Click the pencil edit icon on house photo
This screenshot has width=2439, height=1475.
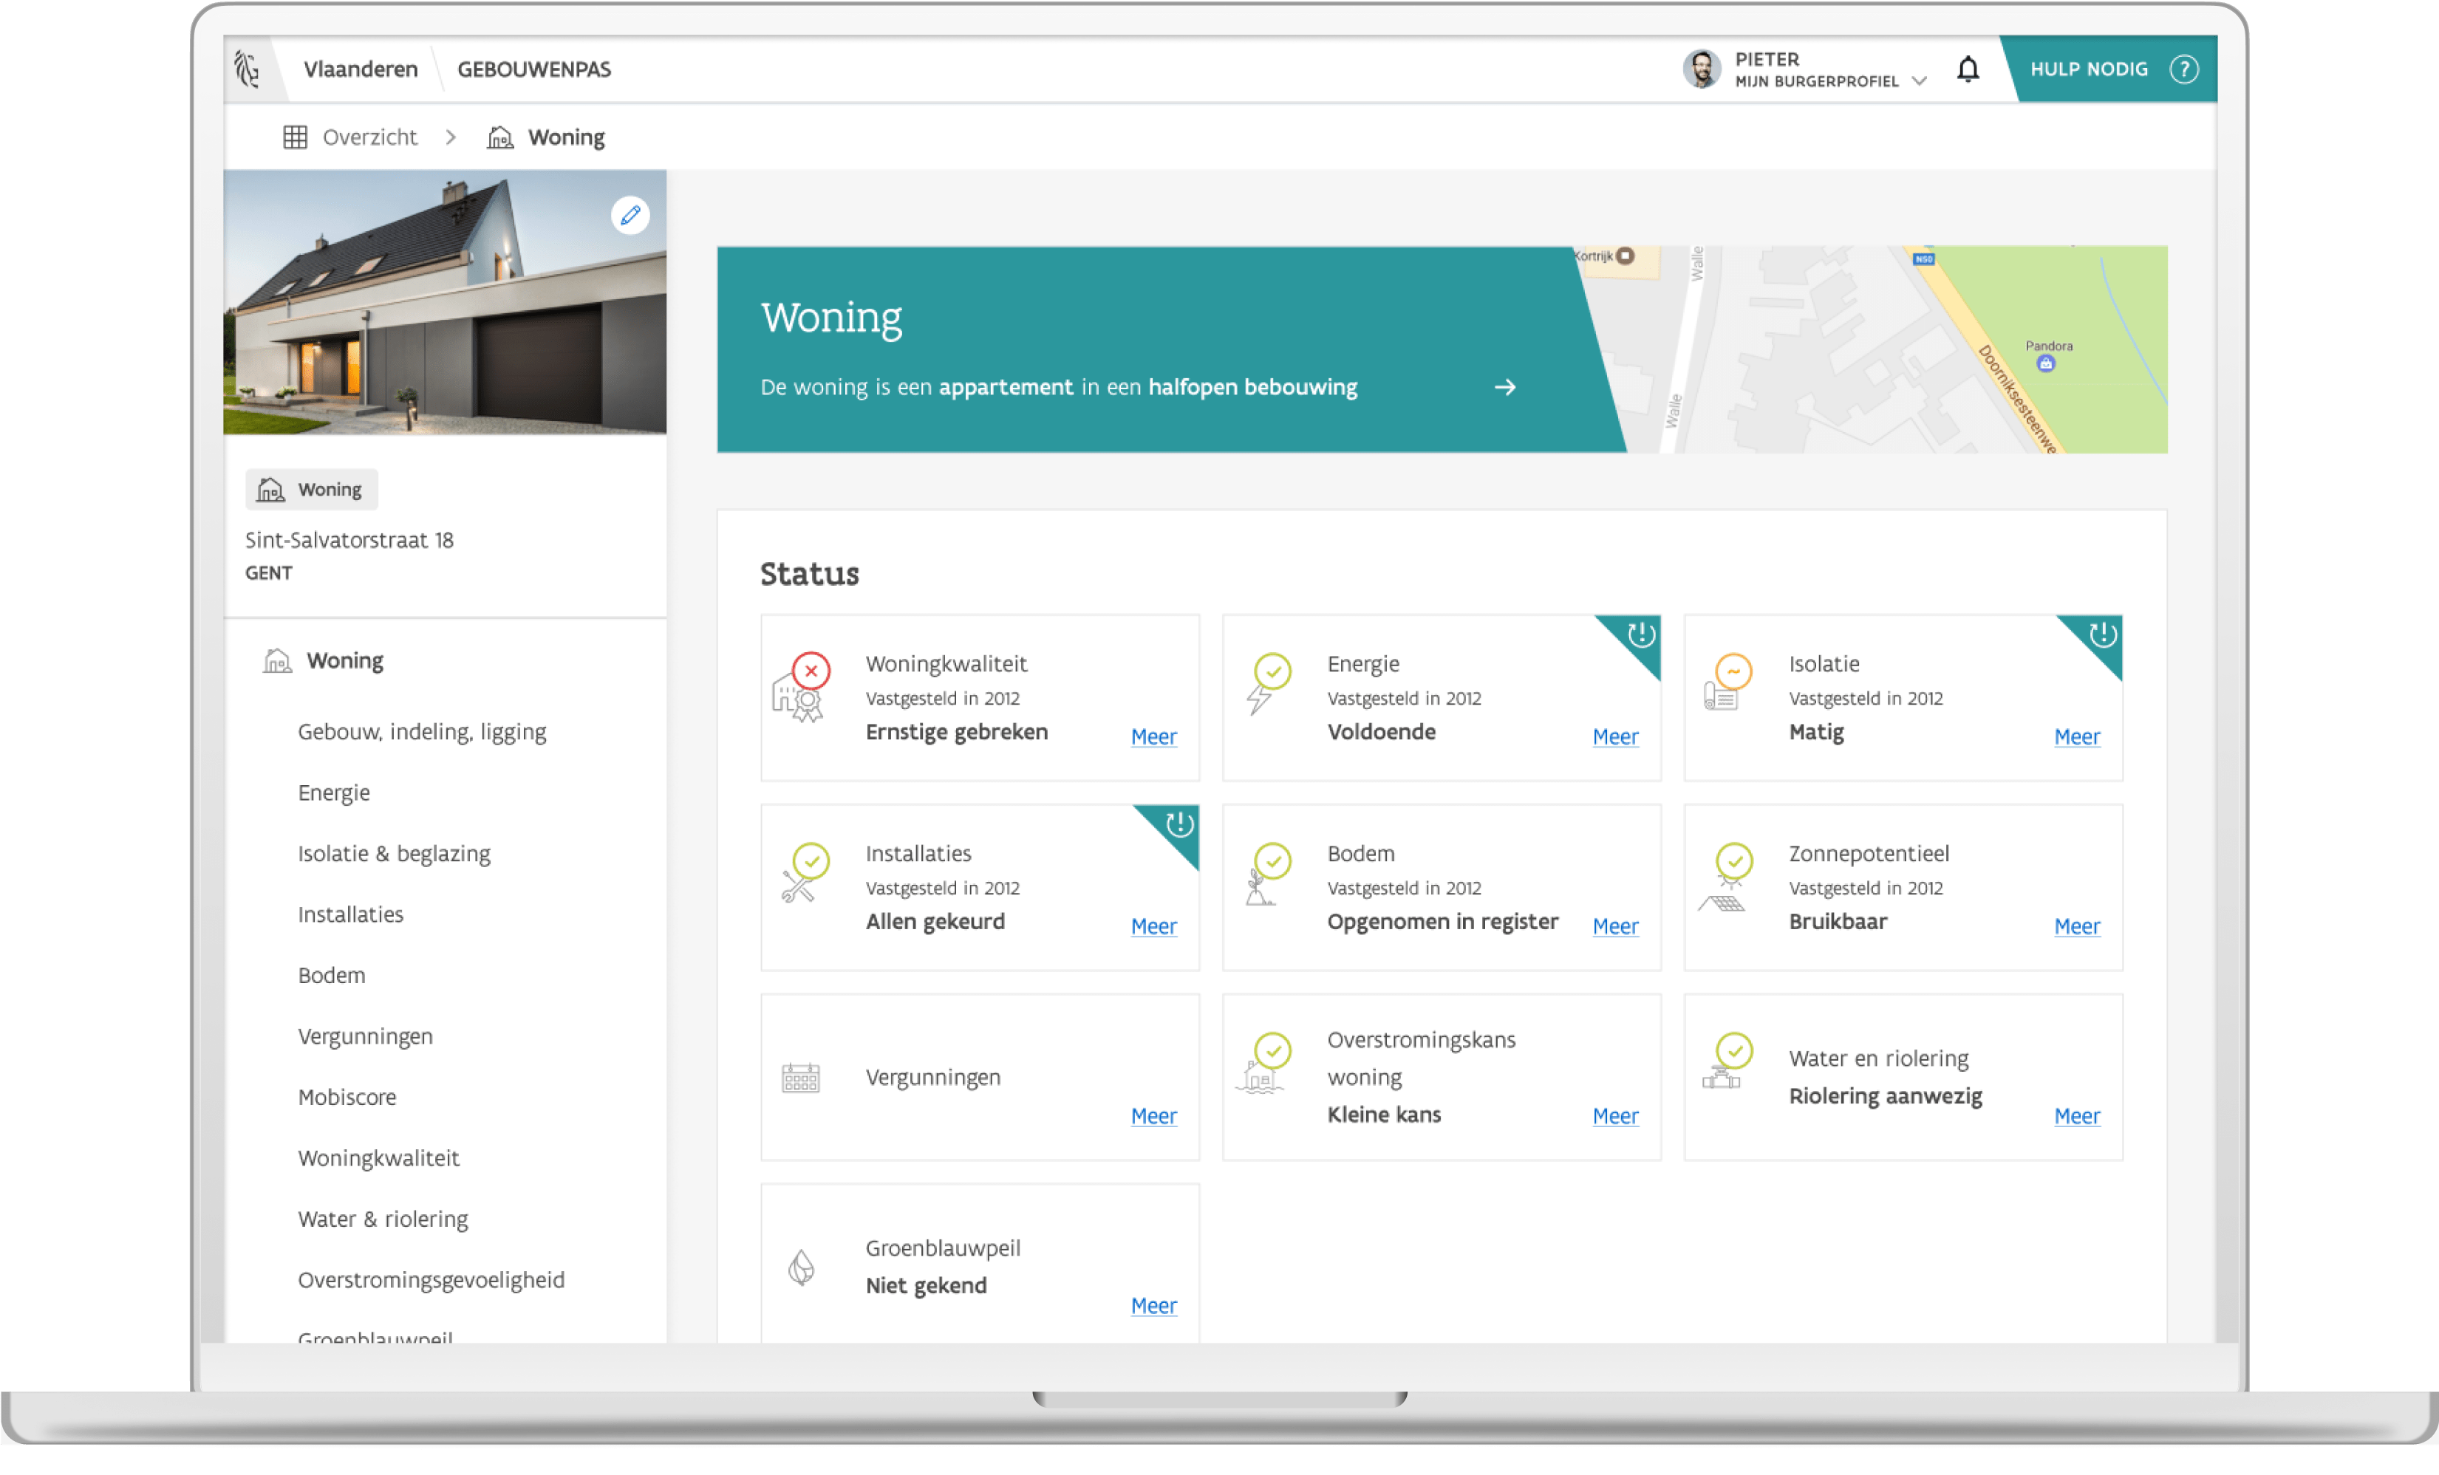click(x=630, y=216)
